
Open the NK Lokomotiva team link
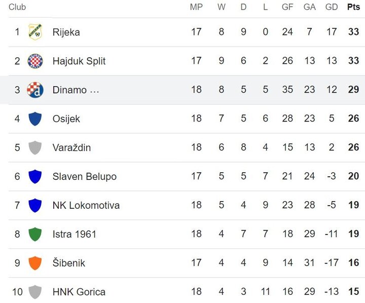[86, 205]
